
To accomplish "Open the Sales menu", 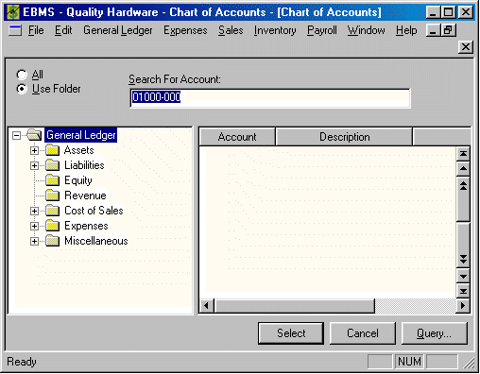I will (x=231, y=30).
